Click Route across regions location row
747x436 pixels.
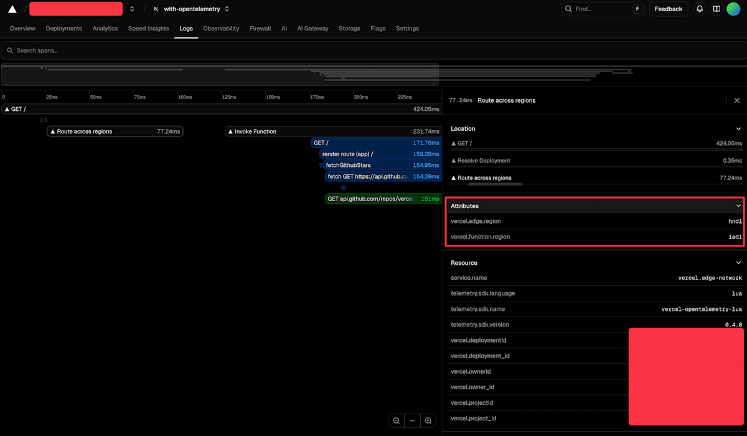pos(596,178)
